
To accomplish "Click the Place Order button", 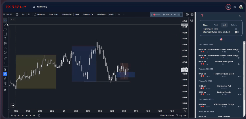I will [53, 14].
